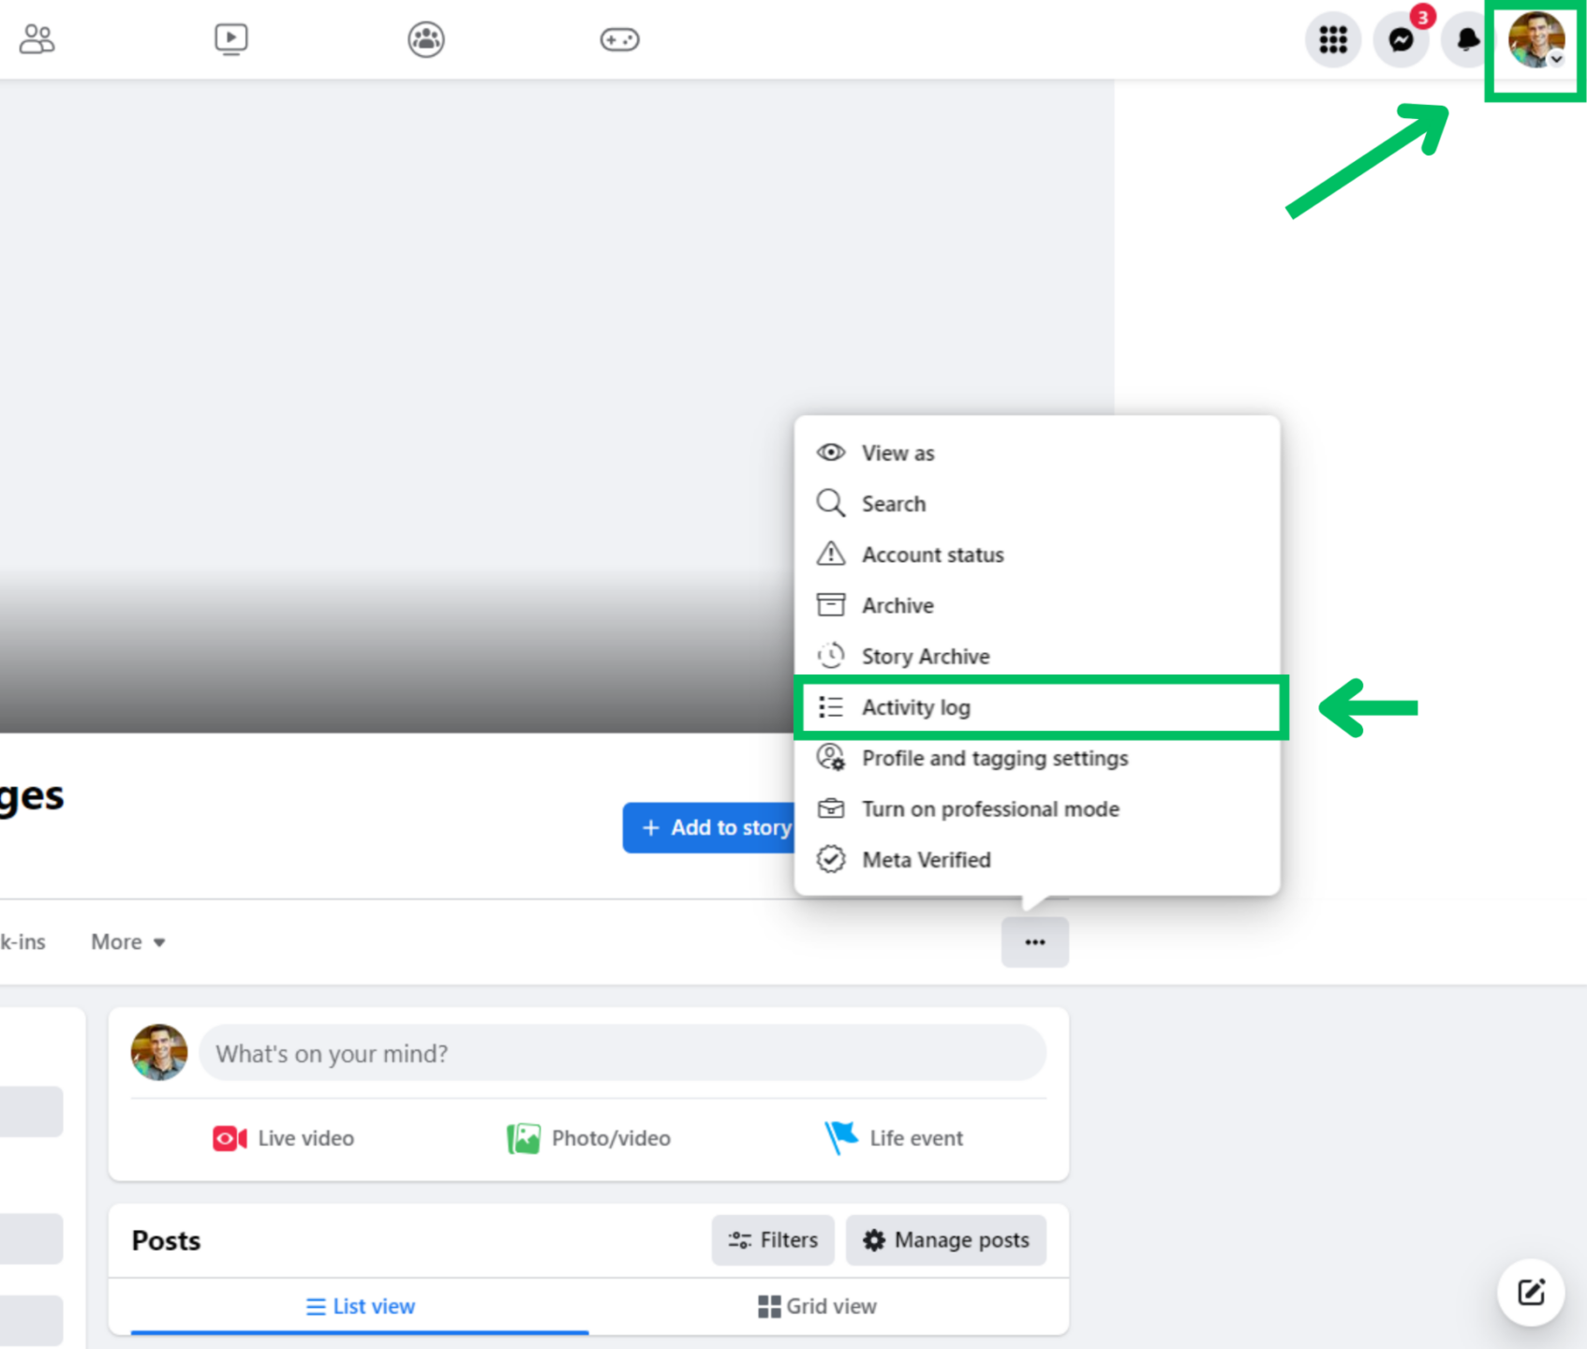Attach a Photo/video to a post
The width and height of the screenshot is (1587, 1349).
click(587, 1138)
